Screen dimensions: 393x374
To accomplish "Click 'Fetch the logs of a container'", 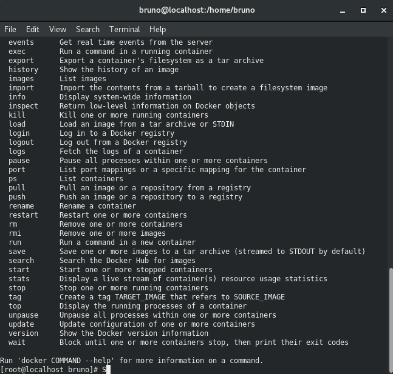I will 121,152.
